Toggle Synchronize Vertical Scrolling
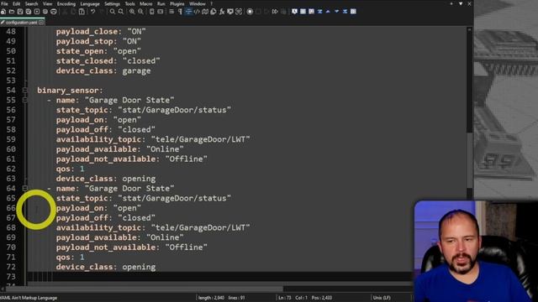This screenshot has height=302, width=538. pyautogui.click(x=151, y=12)
